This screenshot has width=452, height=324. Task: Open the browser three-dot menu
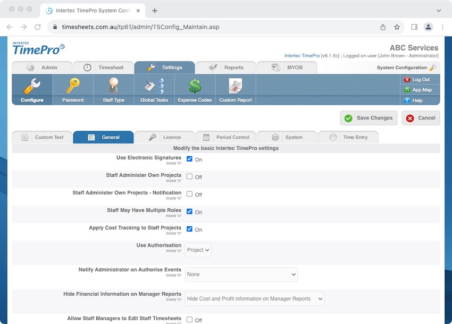point(442,27)
